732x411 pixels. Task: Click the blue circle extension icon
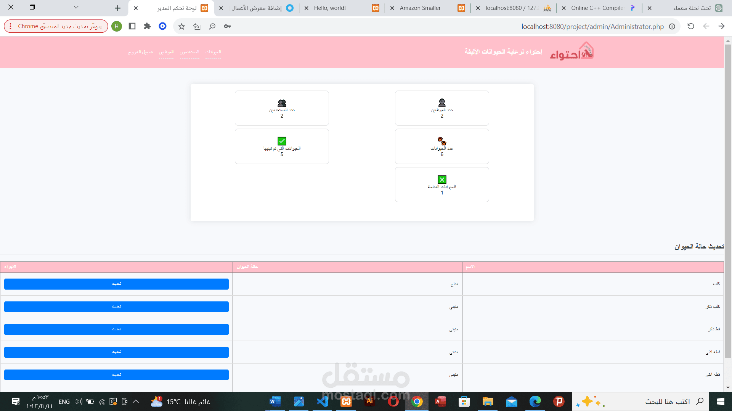click(x=162, y=26)
